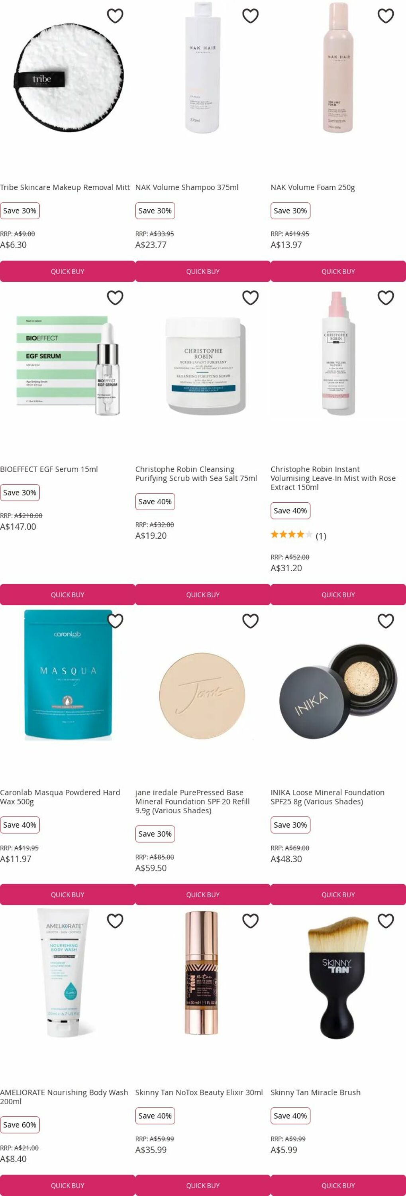Viewport: 406px width, 1196px height.
Task: Add AMELIORATE Nourishing Body Wash to wishlist
Action: pos(115,921)
